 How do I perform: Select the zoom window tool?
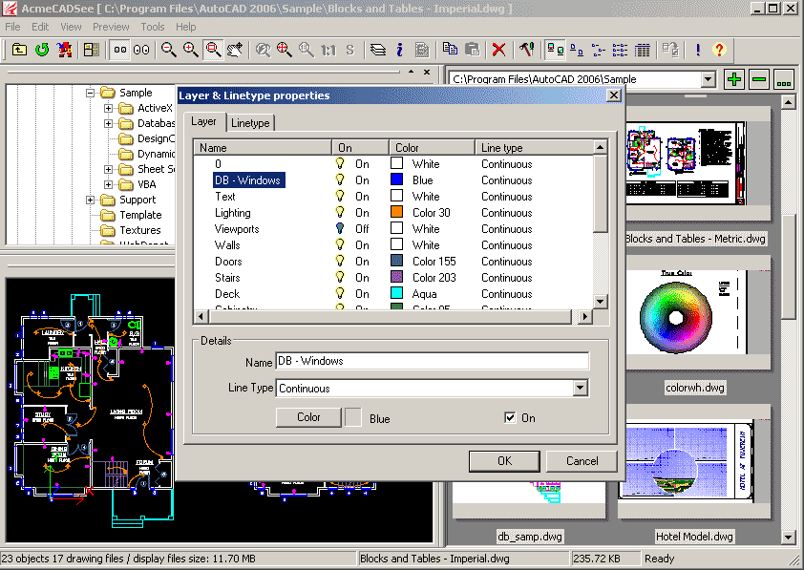click(x=213, y=50)
